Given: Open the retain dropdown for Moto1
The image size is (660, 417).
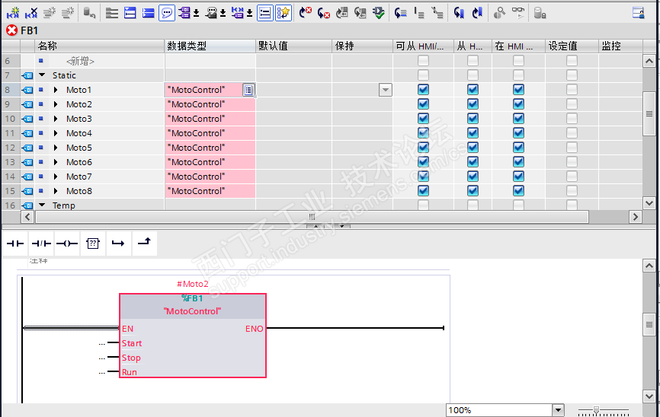Looking at the screenshot, I should pyautogui.click(x=385, y=90).
